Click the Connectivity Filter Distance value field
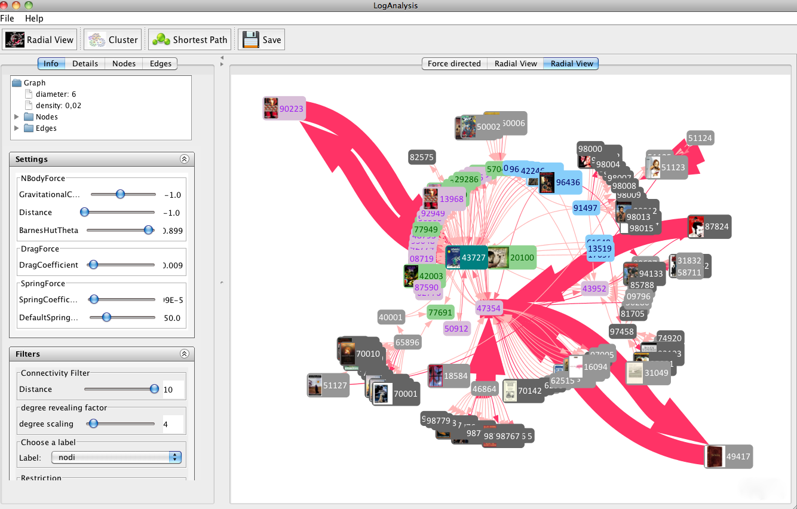The image size is (797, 509). click(x=173, y=390)
